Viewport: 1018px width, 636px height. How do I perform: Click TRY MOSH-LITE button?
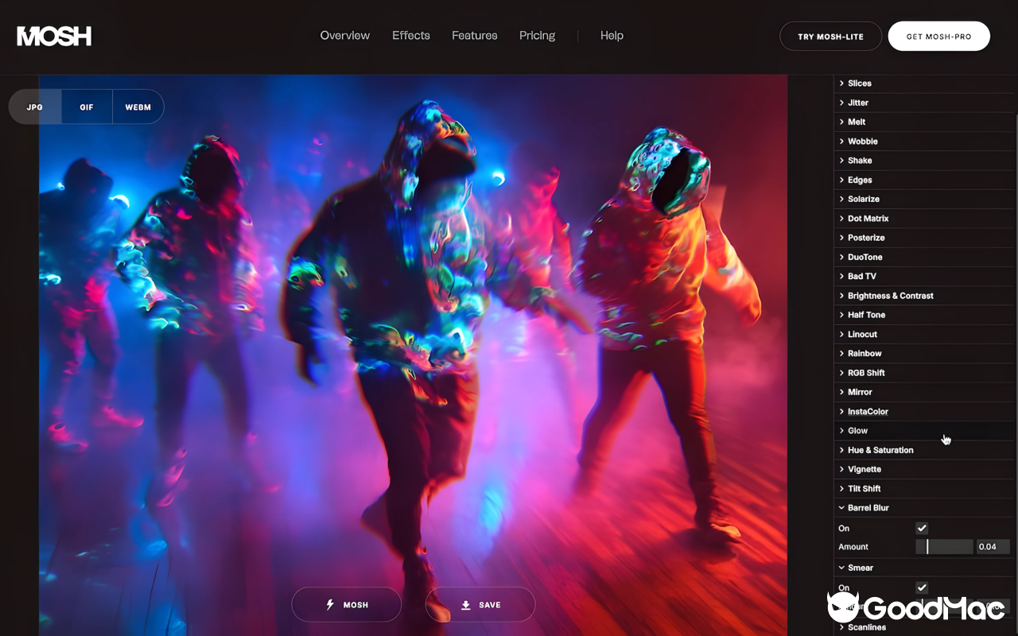[830, 36]
